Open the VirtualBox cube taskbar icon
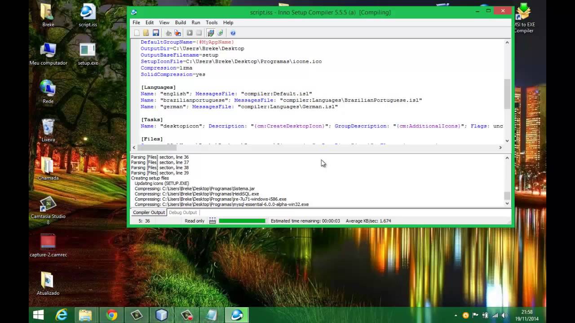This screenshot has width=575, height=323. click(161, 315)
